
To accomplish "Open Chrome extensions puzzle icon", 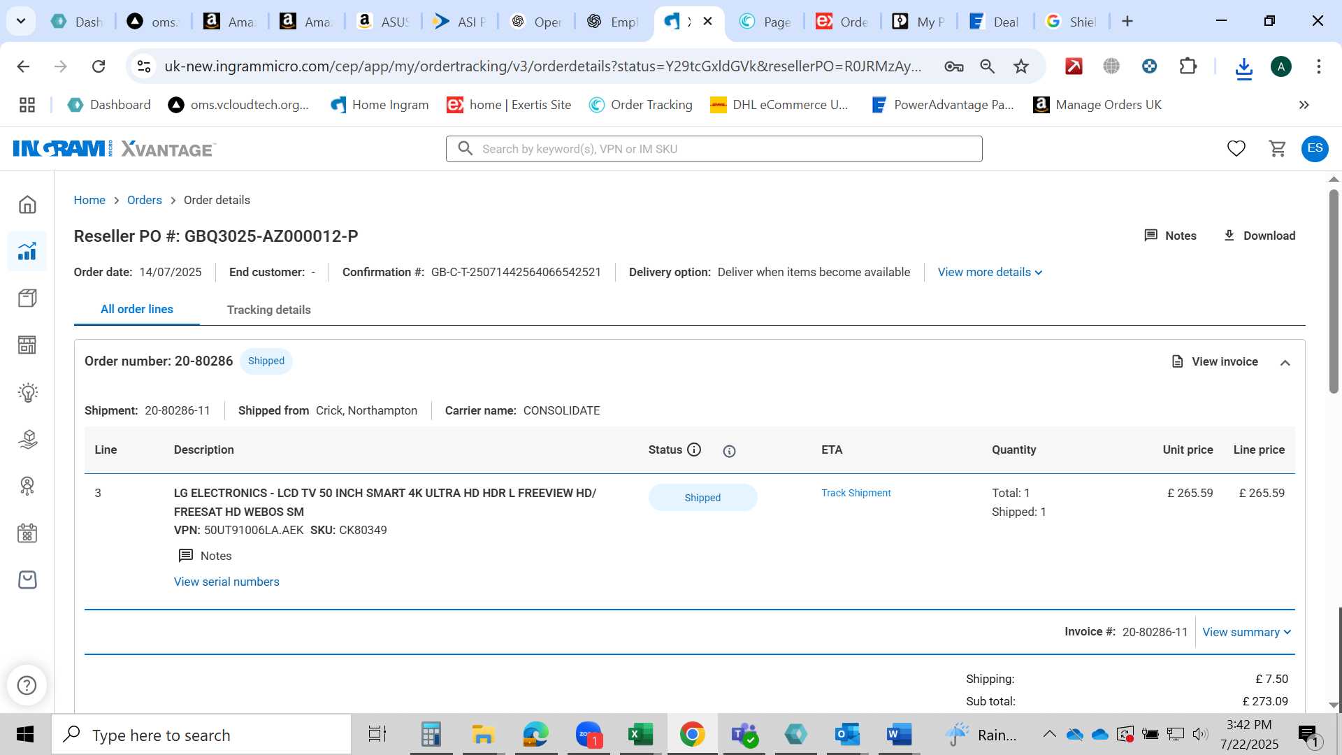I will tap(1188, 66).
